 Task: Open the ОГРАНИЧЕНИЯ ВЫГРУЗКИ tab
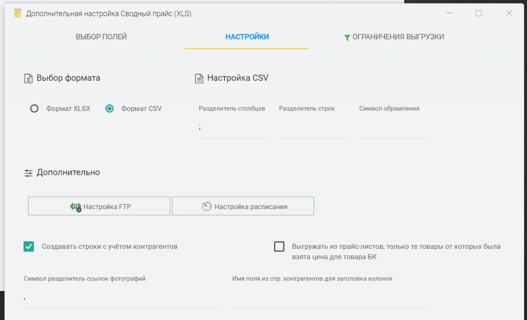(398, 37)
